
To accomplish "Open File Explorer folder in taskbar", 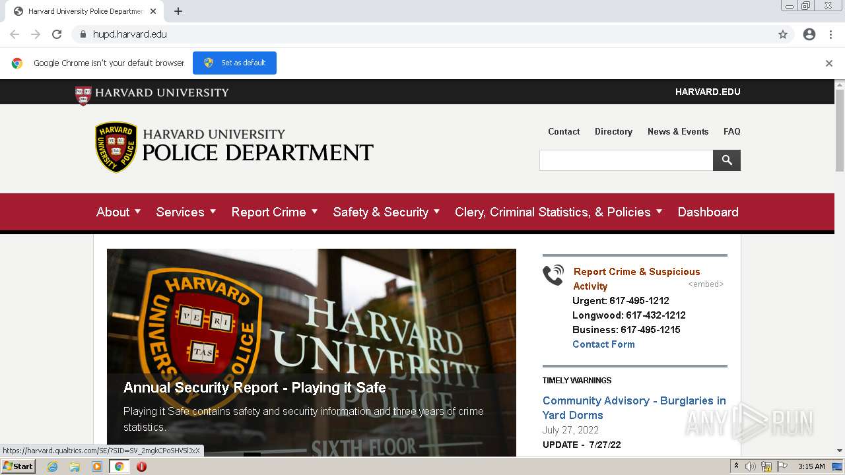I will (x=75, y=466).
